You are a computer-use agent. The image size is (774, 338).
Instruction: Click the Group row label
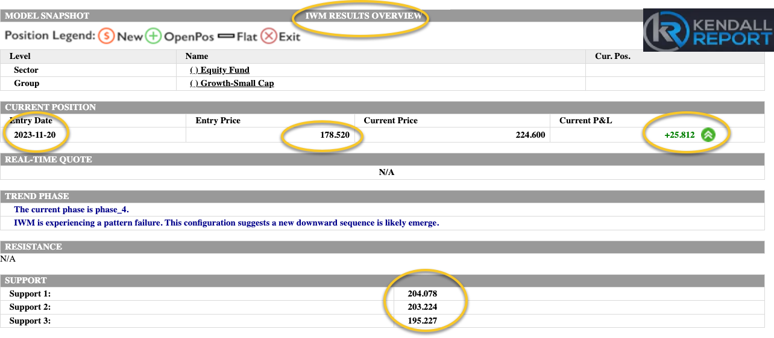(x=27, y=83)
